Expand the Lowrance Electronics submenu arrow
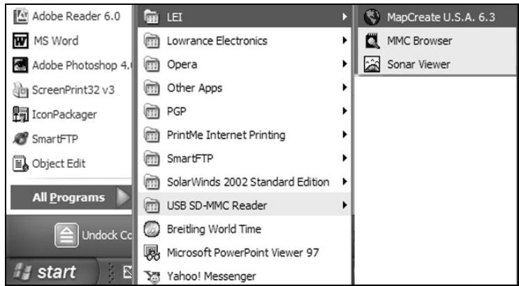Image resolution: width=519 pixels, height=286 pixels. (x=344, y=41)
